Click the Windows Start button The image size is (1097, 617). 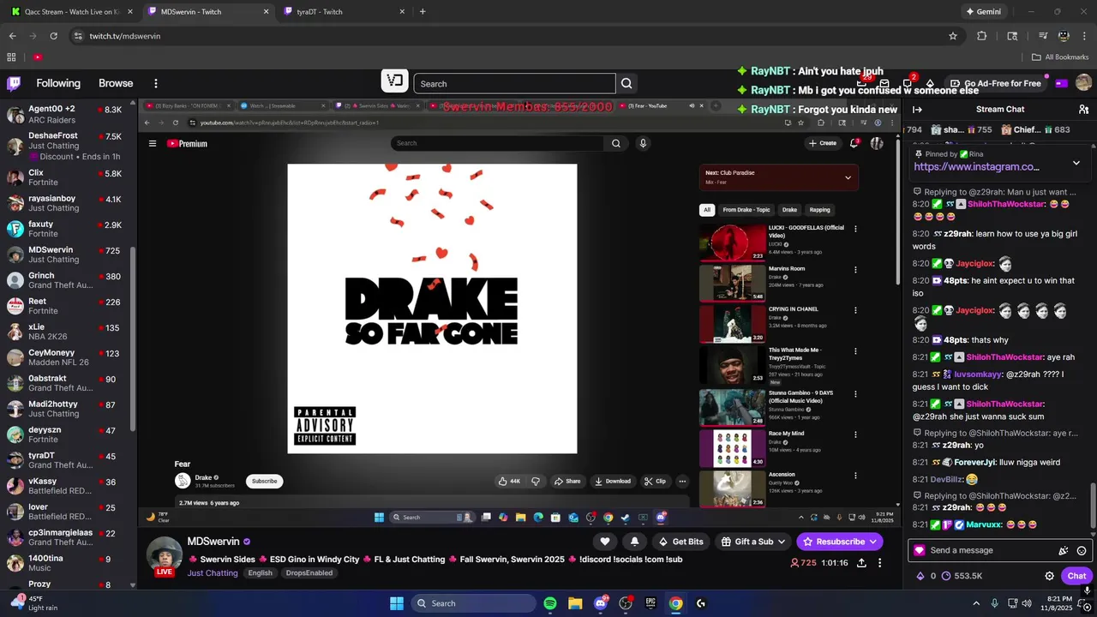(397, 603)
